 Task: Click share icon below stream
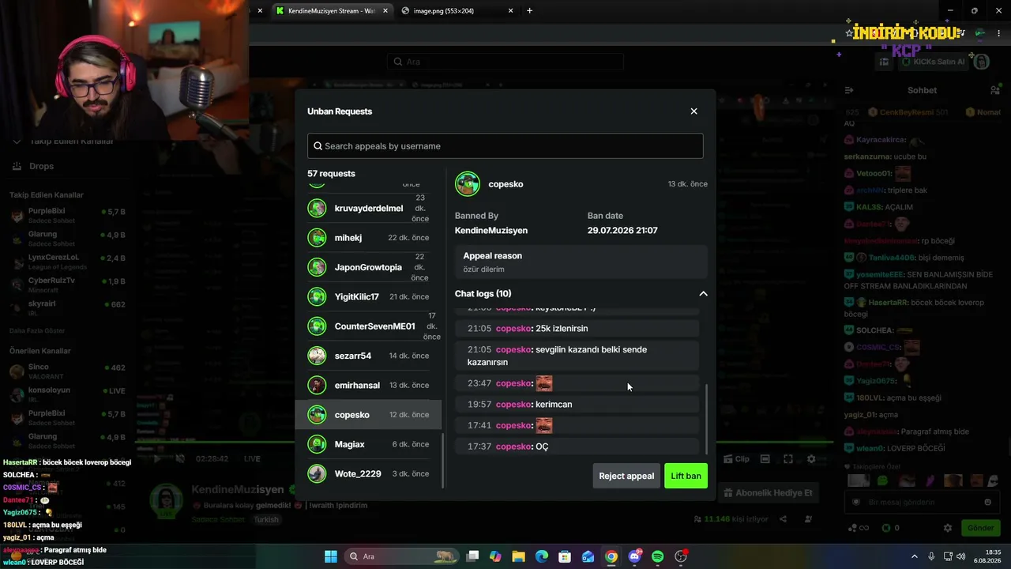[x=783, y=519]
